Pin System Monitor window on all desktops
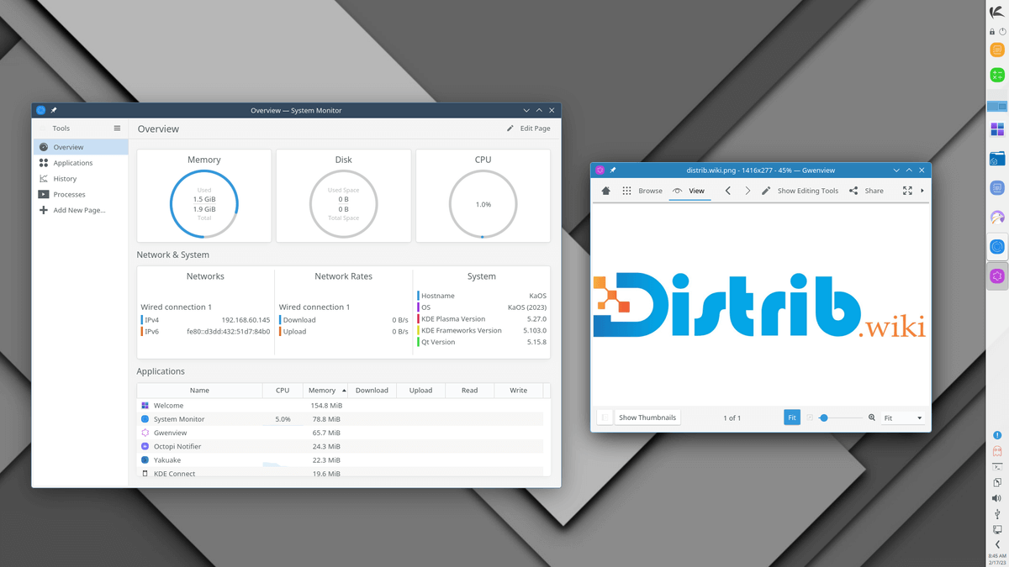The image size is (1009, 567). click(54, 110)
